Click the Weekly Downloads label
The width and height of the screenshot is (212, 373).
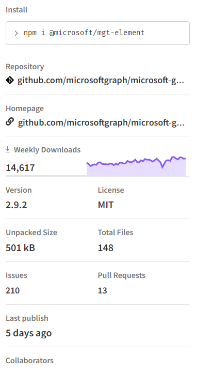[47, 150]
